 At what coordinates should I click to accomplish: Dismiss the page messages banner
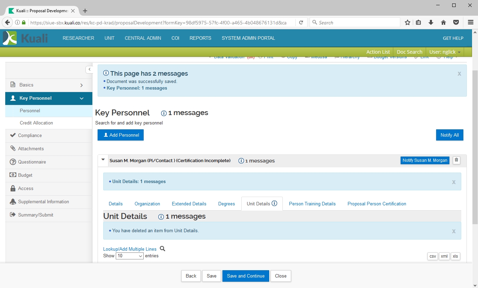[459, 74]
